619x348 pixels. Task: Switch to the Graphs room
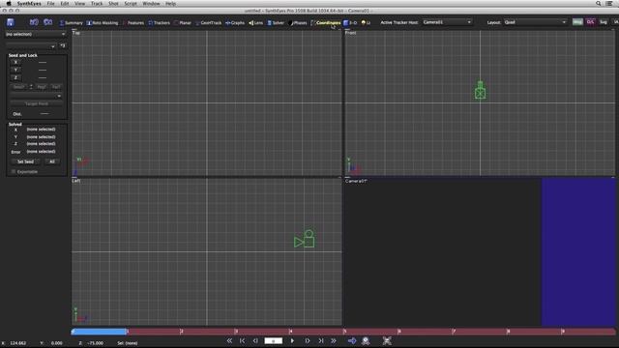tap(235, 23)
